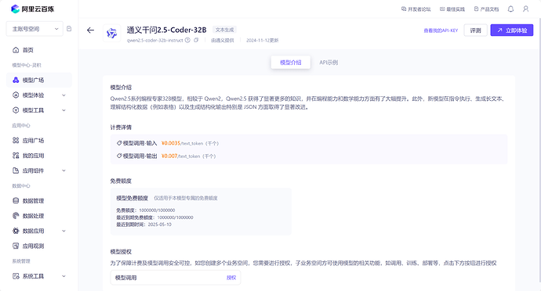
Task: Click the 模型工具 icon
Action: (x=16, y=110)
